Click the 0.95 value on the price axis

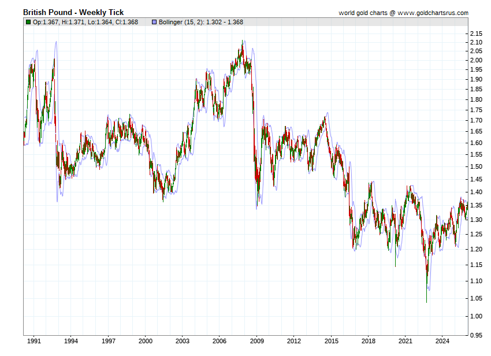pos(476,335)
